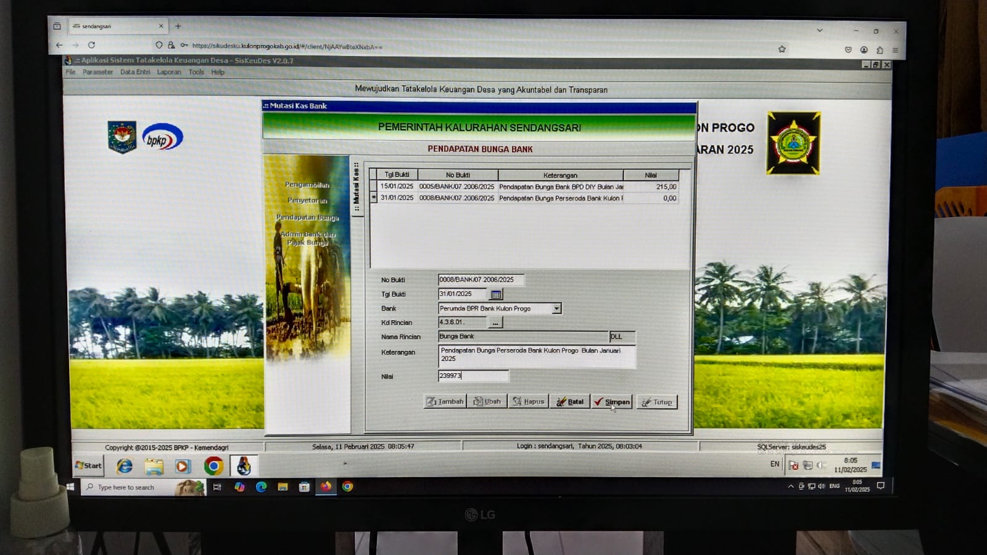Open file explorer in remote taskbar
This screenshot has width=987, height=555.
pyautogui.click(x=154, y=467)
